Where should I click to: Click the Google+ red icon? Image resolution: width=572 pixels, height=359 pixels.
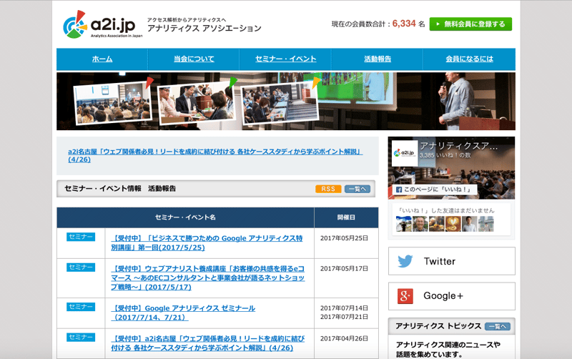405,296
